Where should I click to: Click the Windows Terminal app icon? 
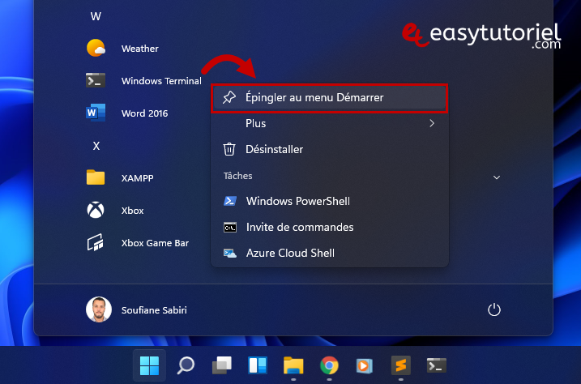96,80
